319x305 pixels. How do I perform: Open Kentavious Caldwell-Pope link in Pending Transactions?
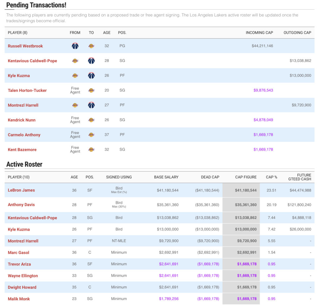click(x=32, y=61)
